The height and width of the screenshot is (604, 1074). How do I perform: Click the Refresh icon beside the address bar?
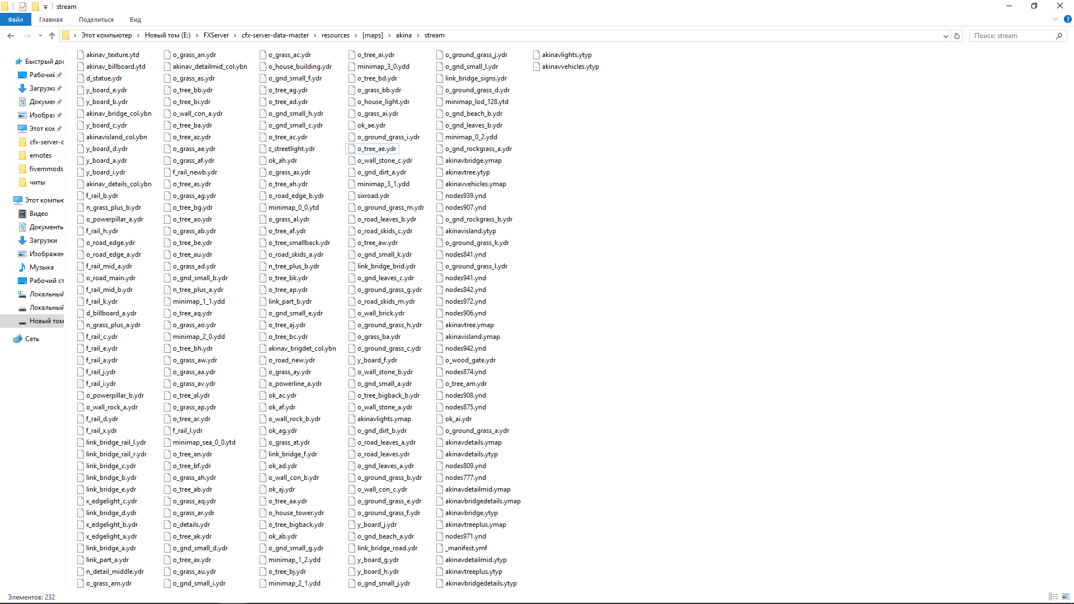tap(957, 35)
